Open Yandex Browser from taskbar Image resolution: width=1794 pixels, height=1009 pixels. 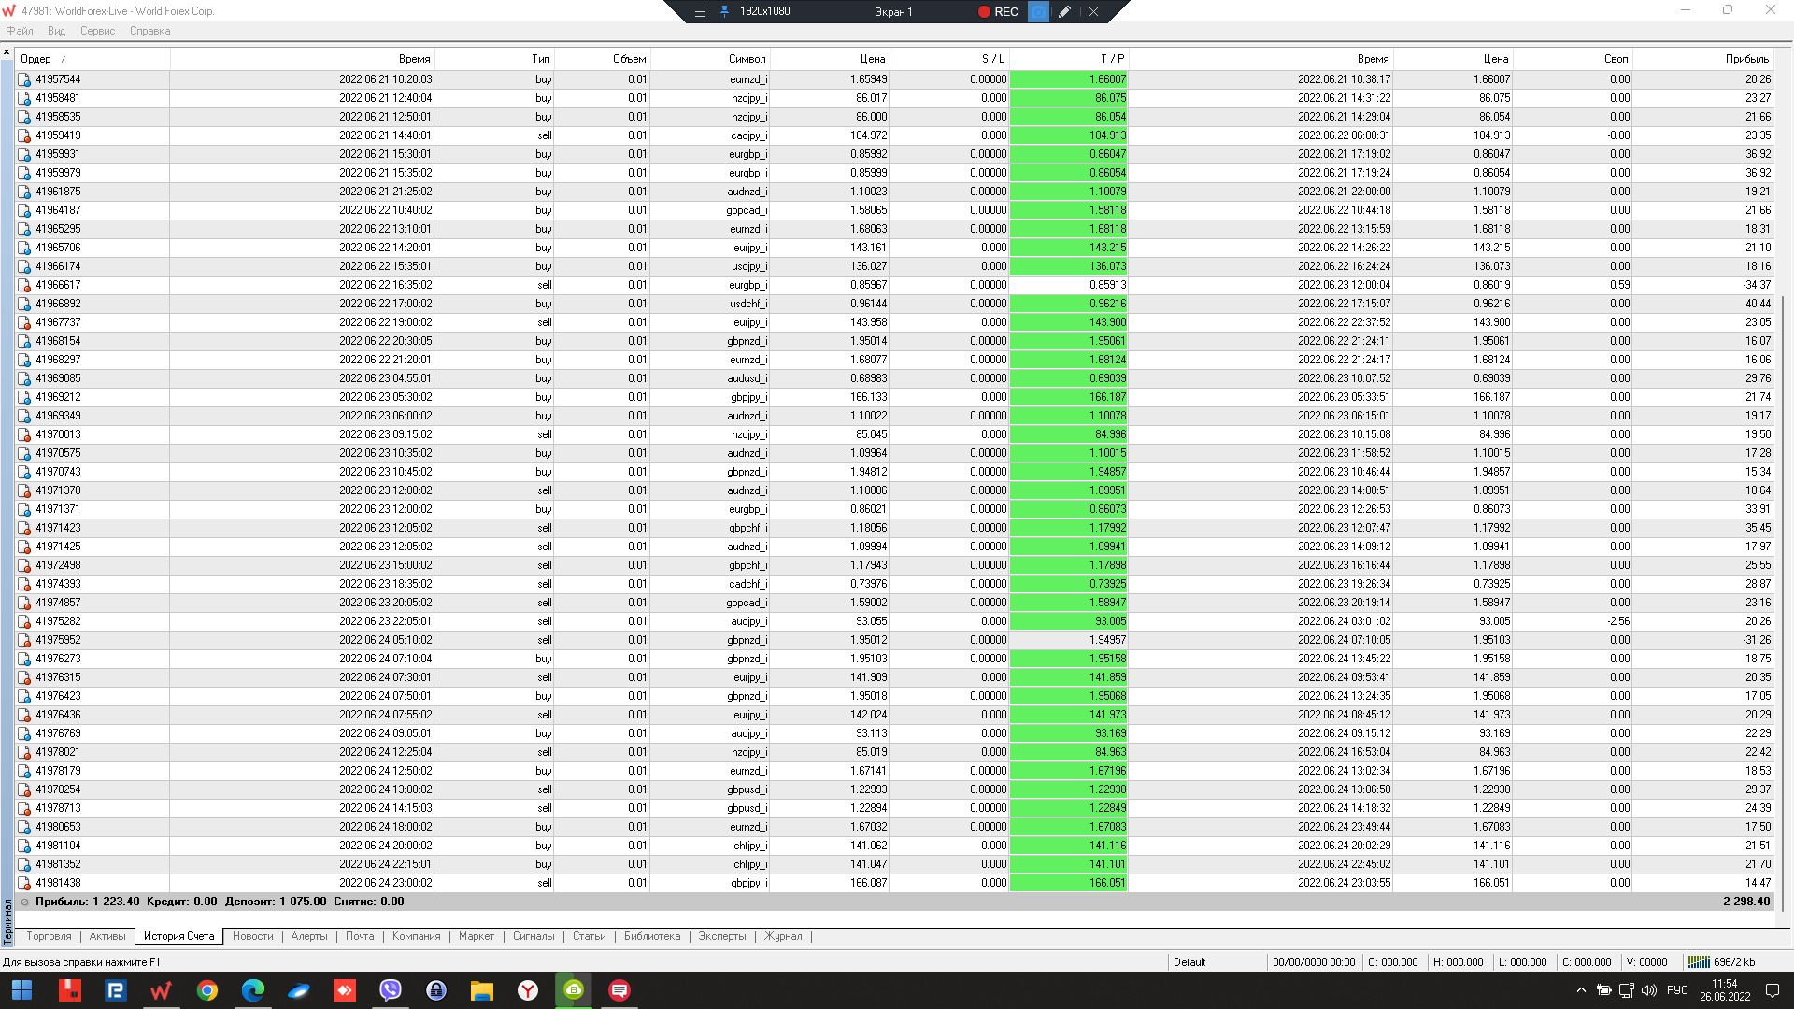tap(528, 990)
